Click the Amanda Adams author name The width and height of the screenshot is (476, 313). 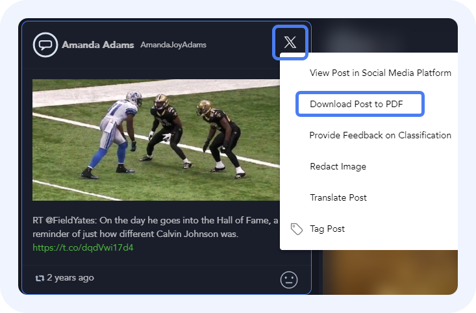click(x=98, y=45)
